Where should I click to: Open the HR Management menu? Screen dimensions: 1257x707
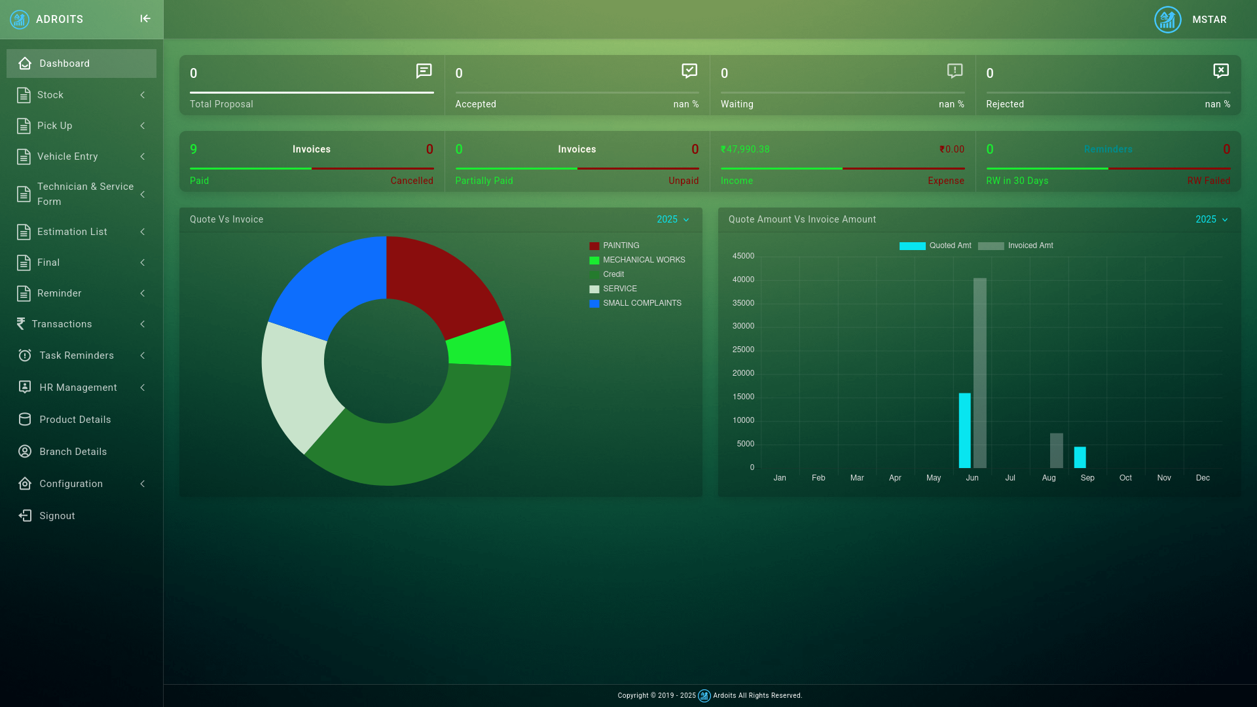click(78, 388)
